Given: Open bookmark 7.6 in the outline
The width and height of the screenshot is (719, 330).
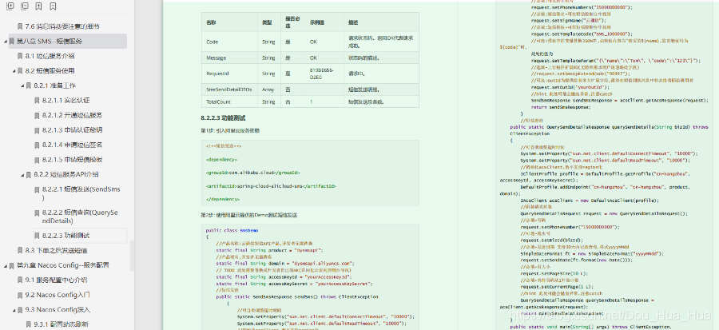Looking at the screenshot, I should [62, 26].
